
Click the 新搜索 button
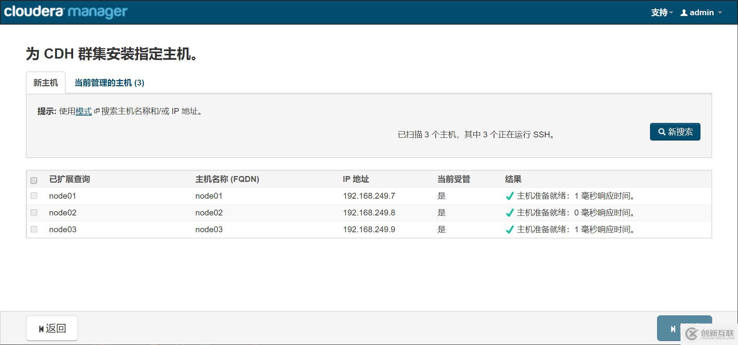point(675,132)
